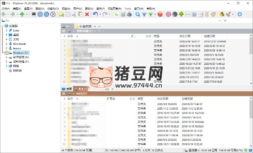Expand the Windows (C:) tree node
The height and width of the screenshot is (153, 253).
point(6,53)
